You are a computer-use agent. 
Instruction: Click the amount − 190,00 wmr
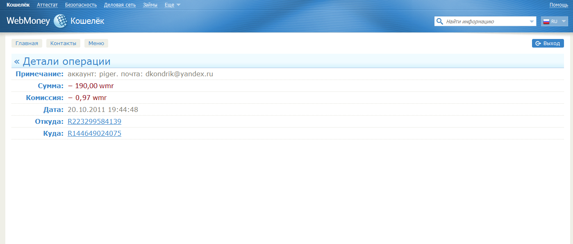[91, 86]
